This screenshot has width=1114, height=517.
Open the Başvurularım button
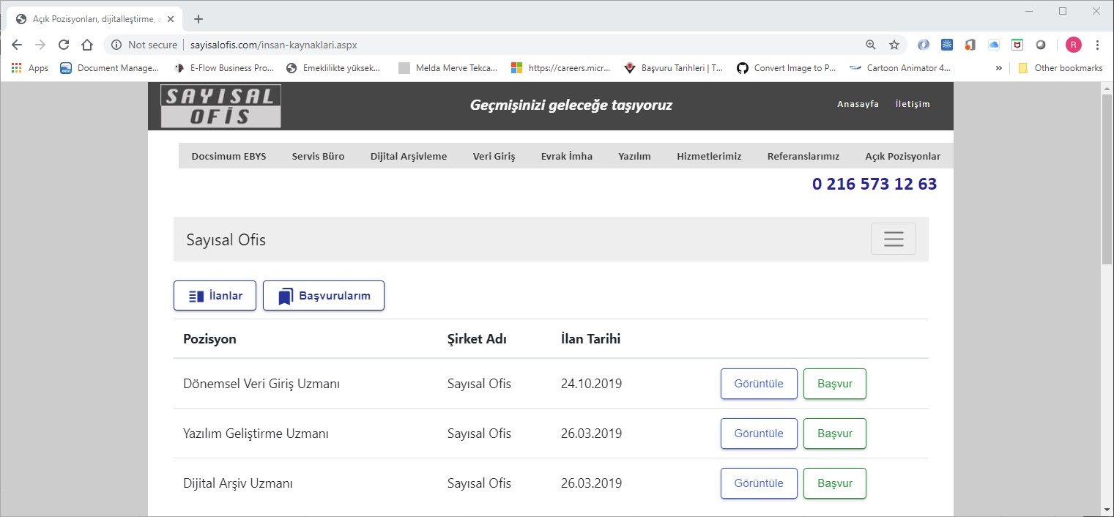[x=324, y=296]
